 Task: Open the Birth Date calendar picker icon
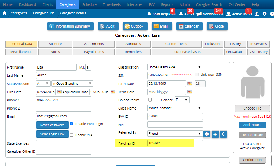[190, 83]
